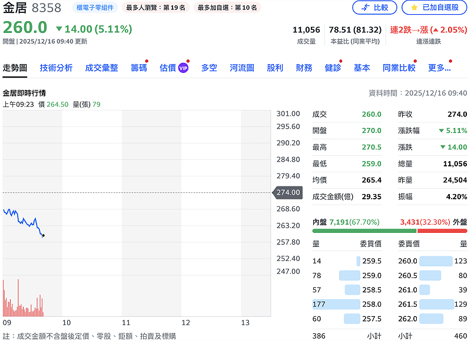Open the 財務 tab
471x341 pixels.
coord(304,68)
